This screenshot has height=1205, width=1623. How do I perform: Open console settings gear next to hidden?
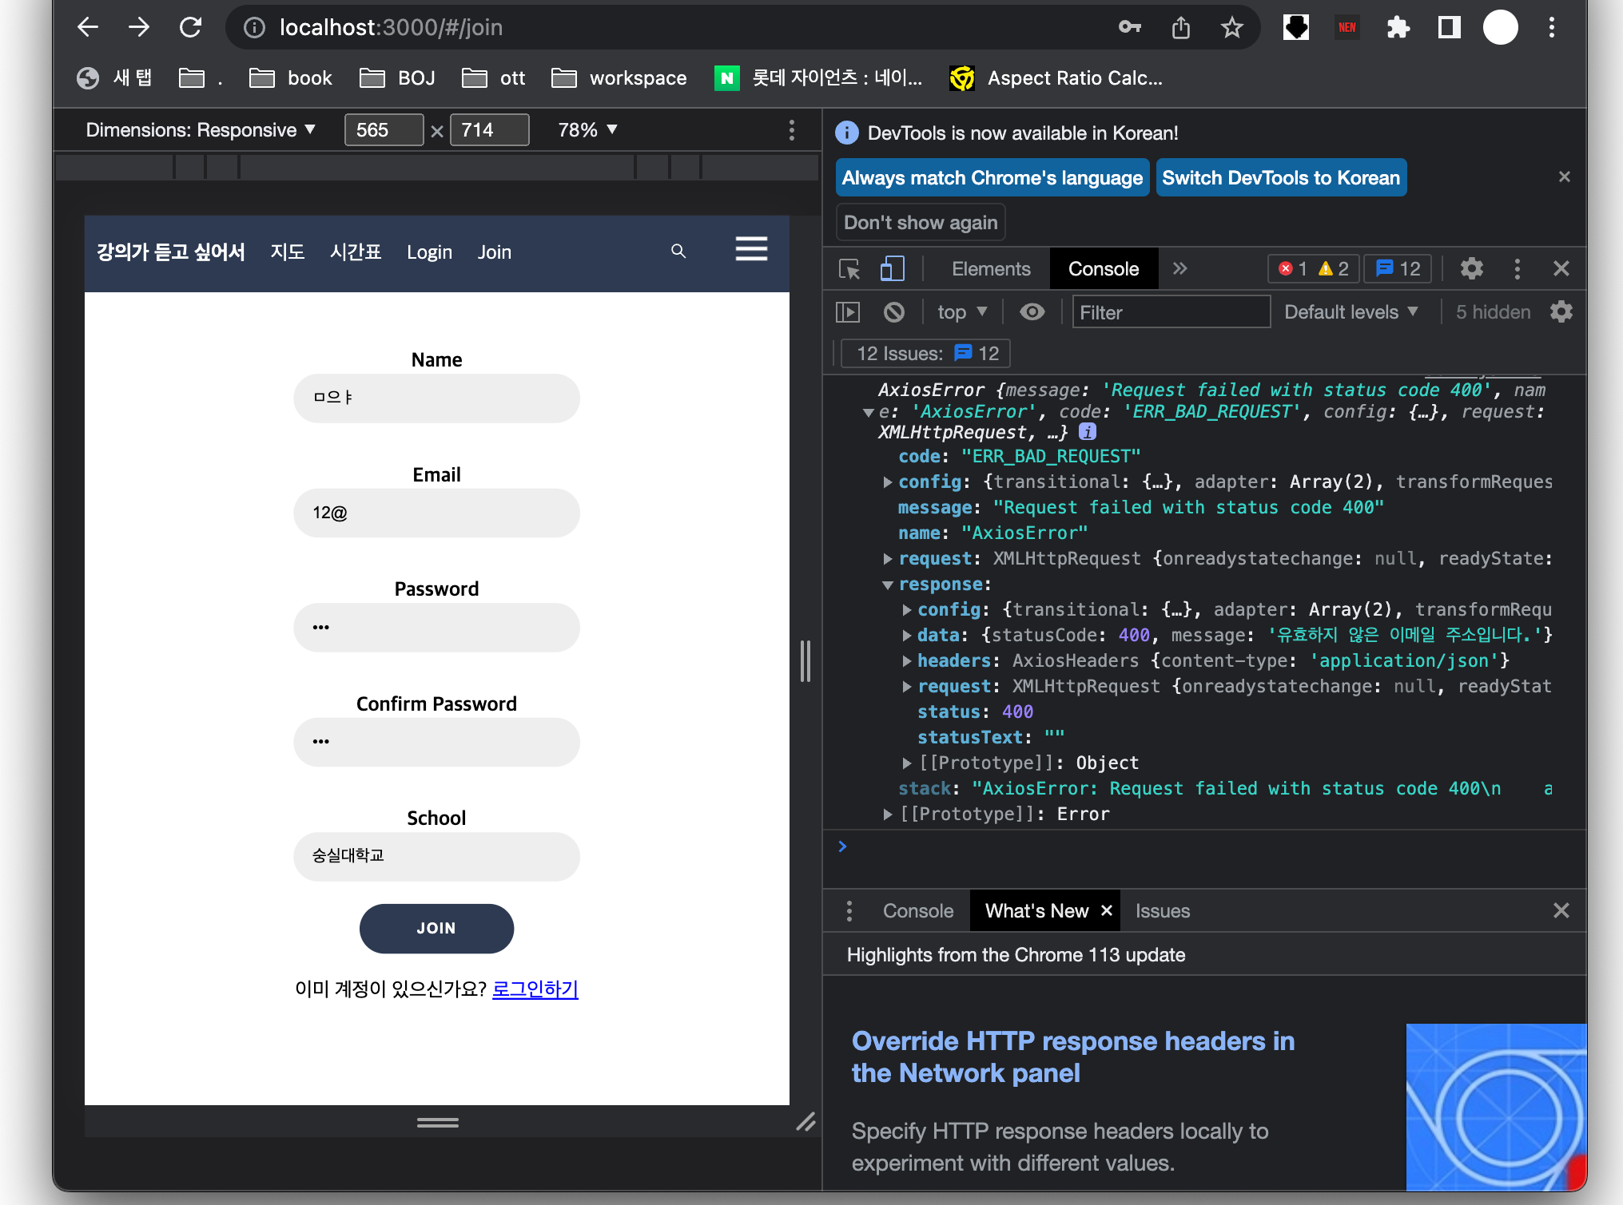pyautogui.click(x=1561, y=312)
